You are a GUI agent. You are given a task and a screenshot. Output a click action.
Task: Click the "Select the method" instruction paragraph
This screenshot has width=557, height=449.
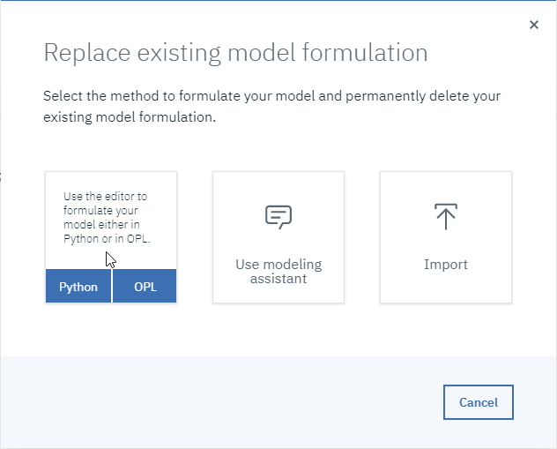(271, 106)
